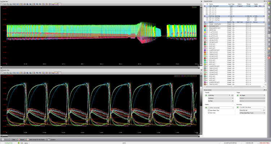The image size is (271, 144).
Task: Click green arrow next to Transfer rate
Action: (206, 95)
